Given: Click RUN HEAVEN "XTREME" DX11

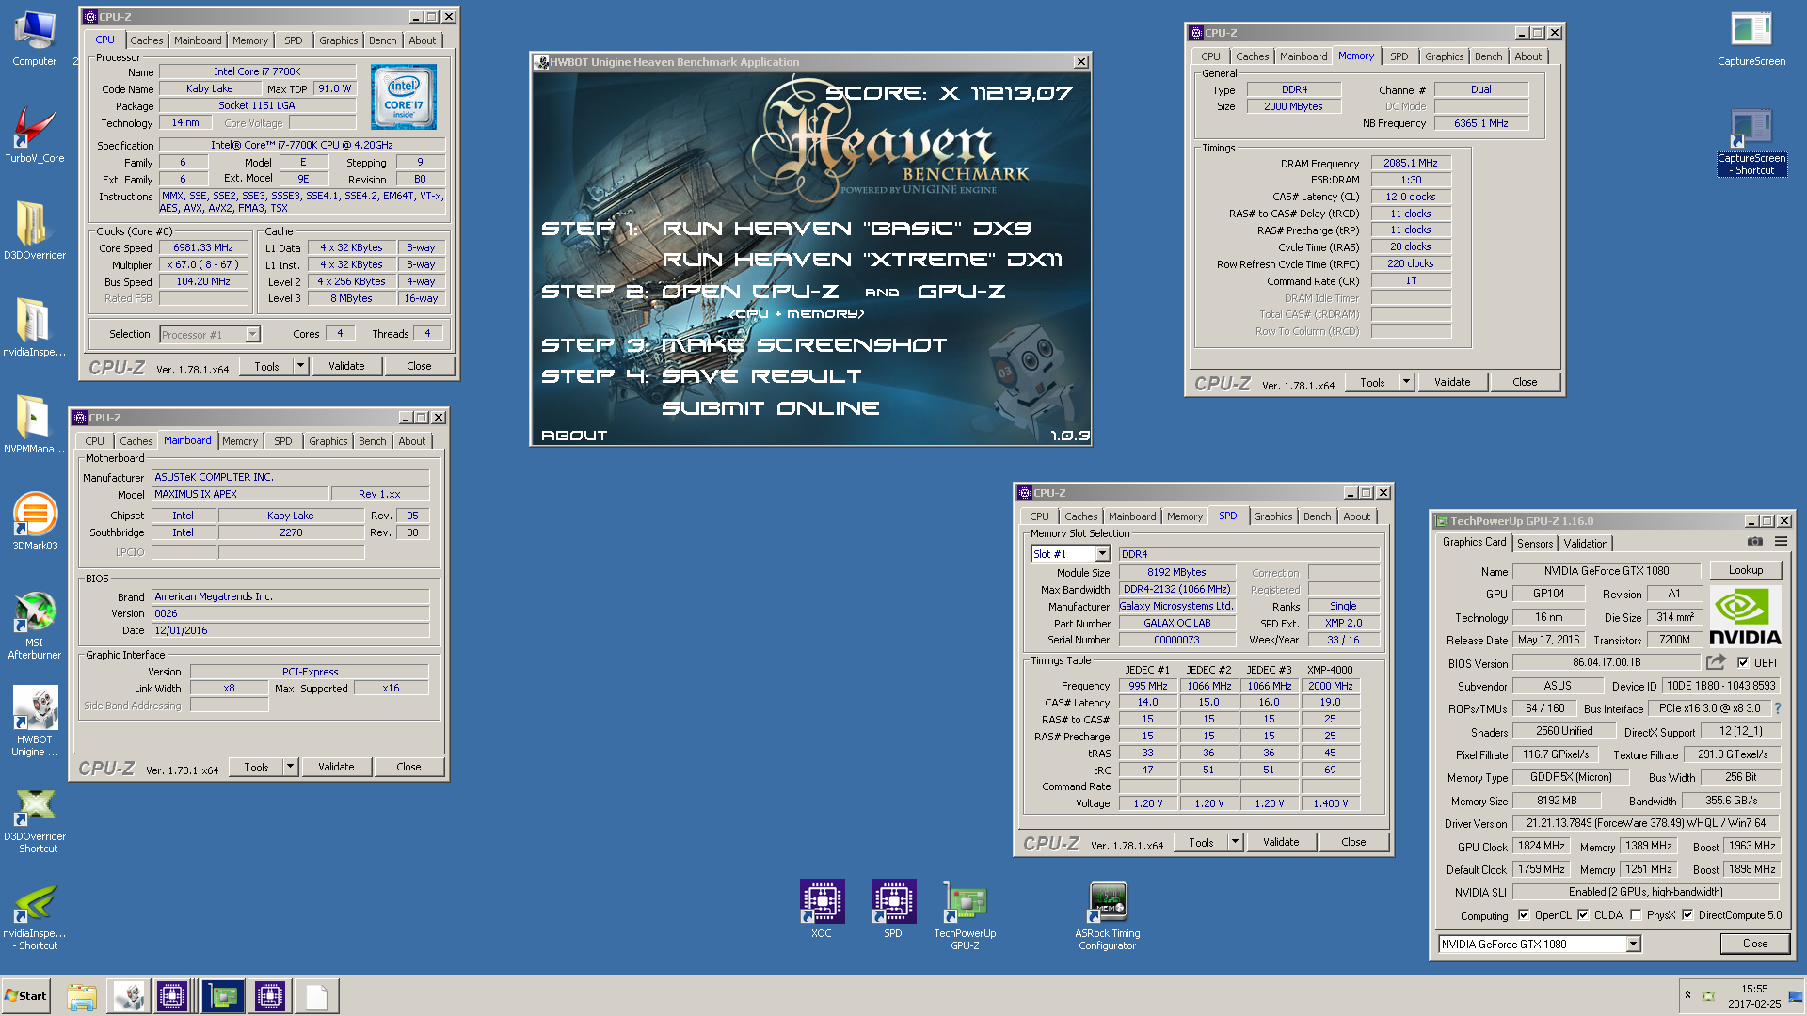Looking at the screenshot, I should click(x=862, y=260).
